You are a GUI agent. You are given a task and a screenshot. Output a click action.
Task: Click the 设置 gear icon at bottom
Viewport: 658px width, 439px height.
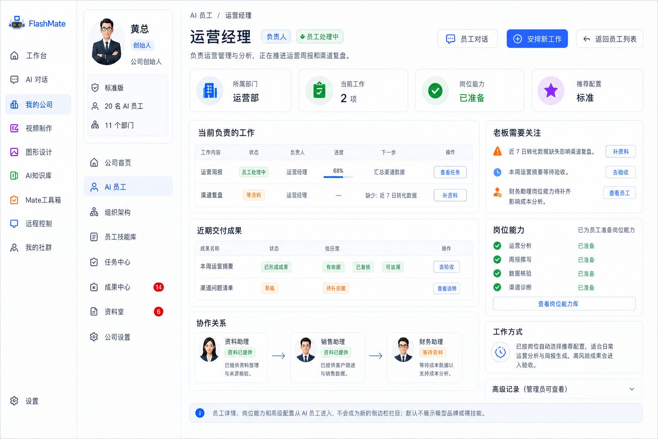click(x=14, y=401)
